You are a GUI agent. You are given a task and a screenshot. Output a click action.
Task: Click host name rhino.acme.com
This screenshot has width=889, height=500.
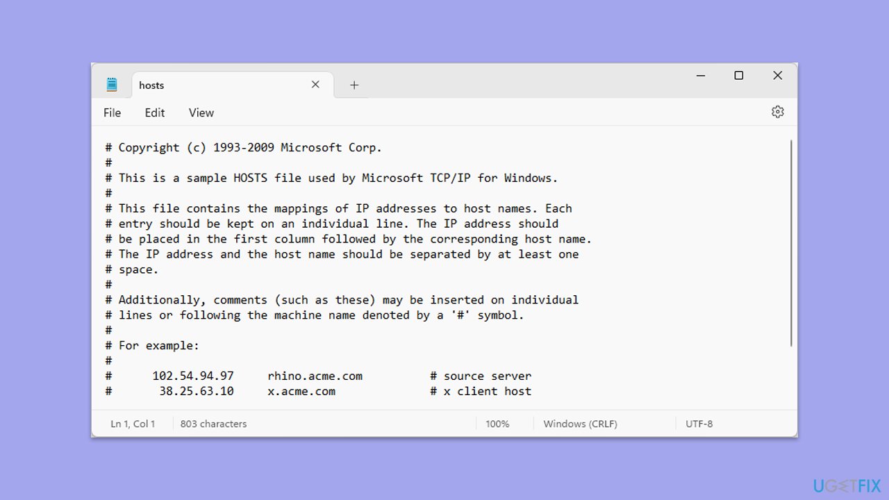(315, 376)
